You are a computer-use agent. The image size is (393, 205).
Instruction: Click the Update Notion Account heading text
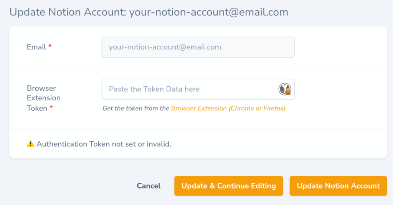click(x=68, y=12)
